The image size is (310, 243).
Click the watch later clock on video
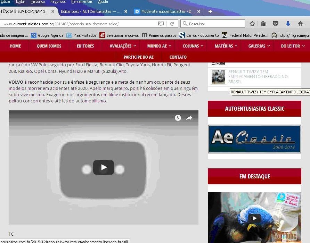click(x=178, y=118)
